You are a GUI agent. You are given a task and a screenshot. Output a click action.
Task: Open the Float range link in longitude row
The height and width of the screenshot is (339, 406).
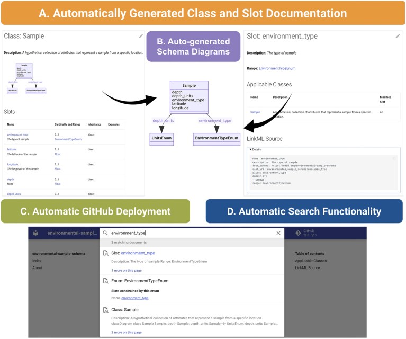[58, 169]
